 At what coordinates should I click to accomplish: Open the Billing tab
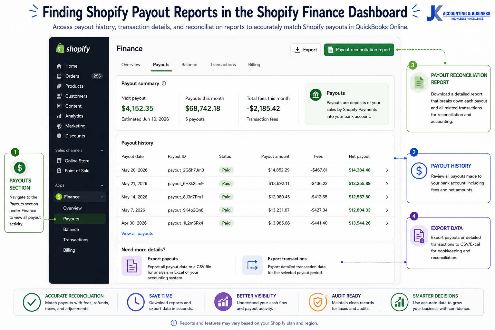coord(254,65)
